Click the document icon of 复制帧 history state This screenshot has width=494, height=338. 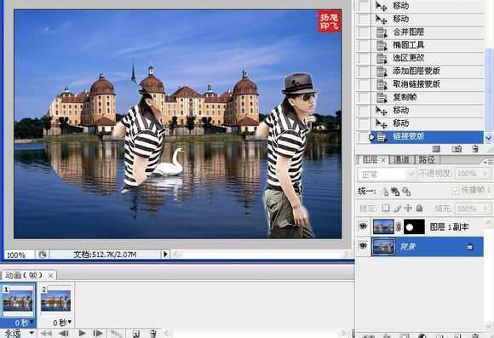[x=382, y=98]
